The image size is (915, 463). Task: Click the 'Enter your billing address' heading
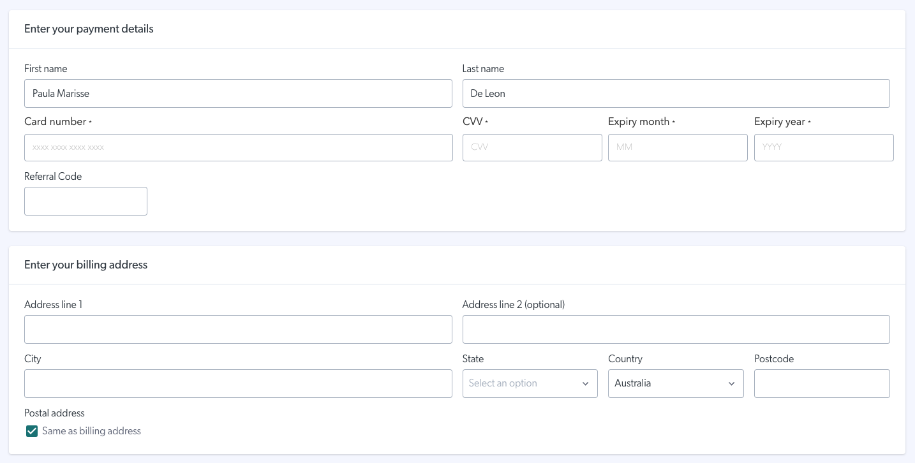86,265
